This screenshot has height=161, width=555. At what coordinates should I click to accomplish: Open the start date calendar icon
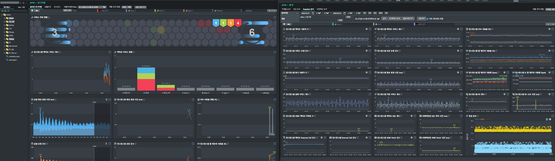(313, 13)
